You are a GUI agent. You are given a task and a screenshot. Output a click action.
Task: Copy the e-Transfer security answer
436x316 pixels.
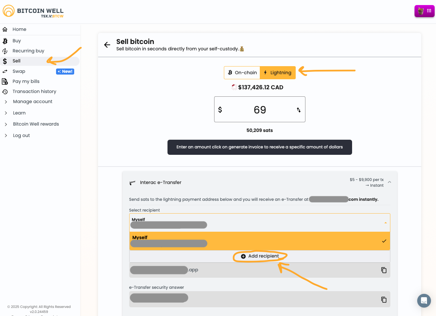click(384, 300)
